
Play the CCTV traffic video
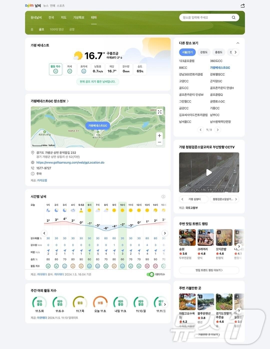(x=209, y=172)
